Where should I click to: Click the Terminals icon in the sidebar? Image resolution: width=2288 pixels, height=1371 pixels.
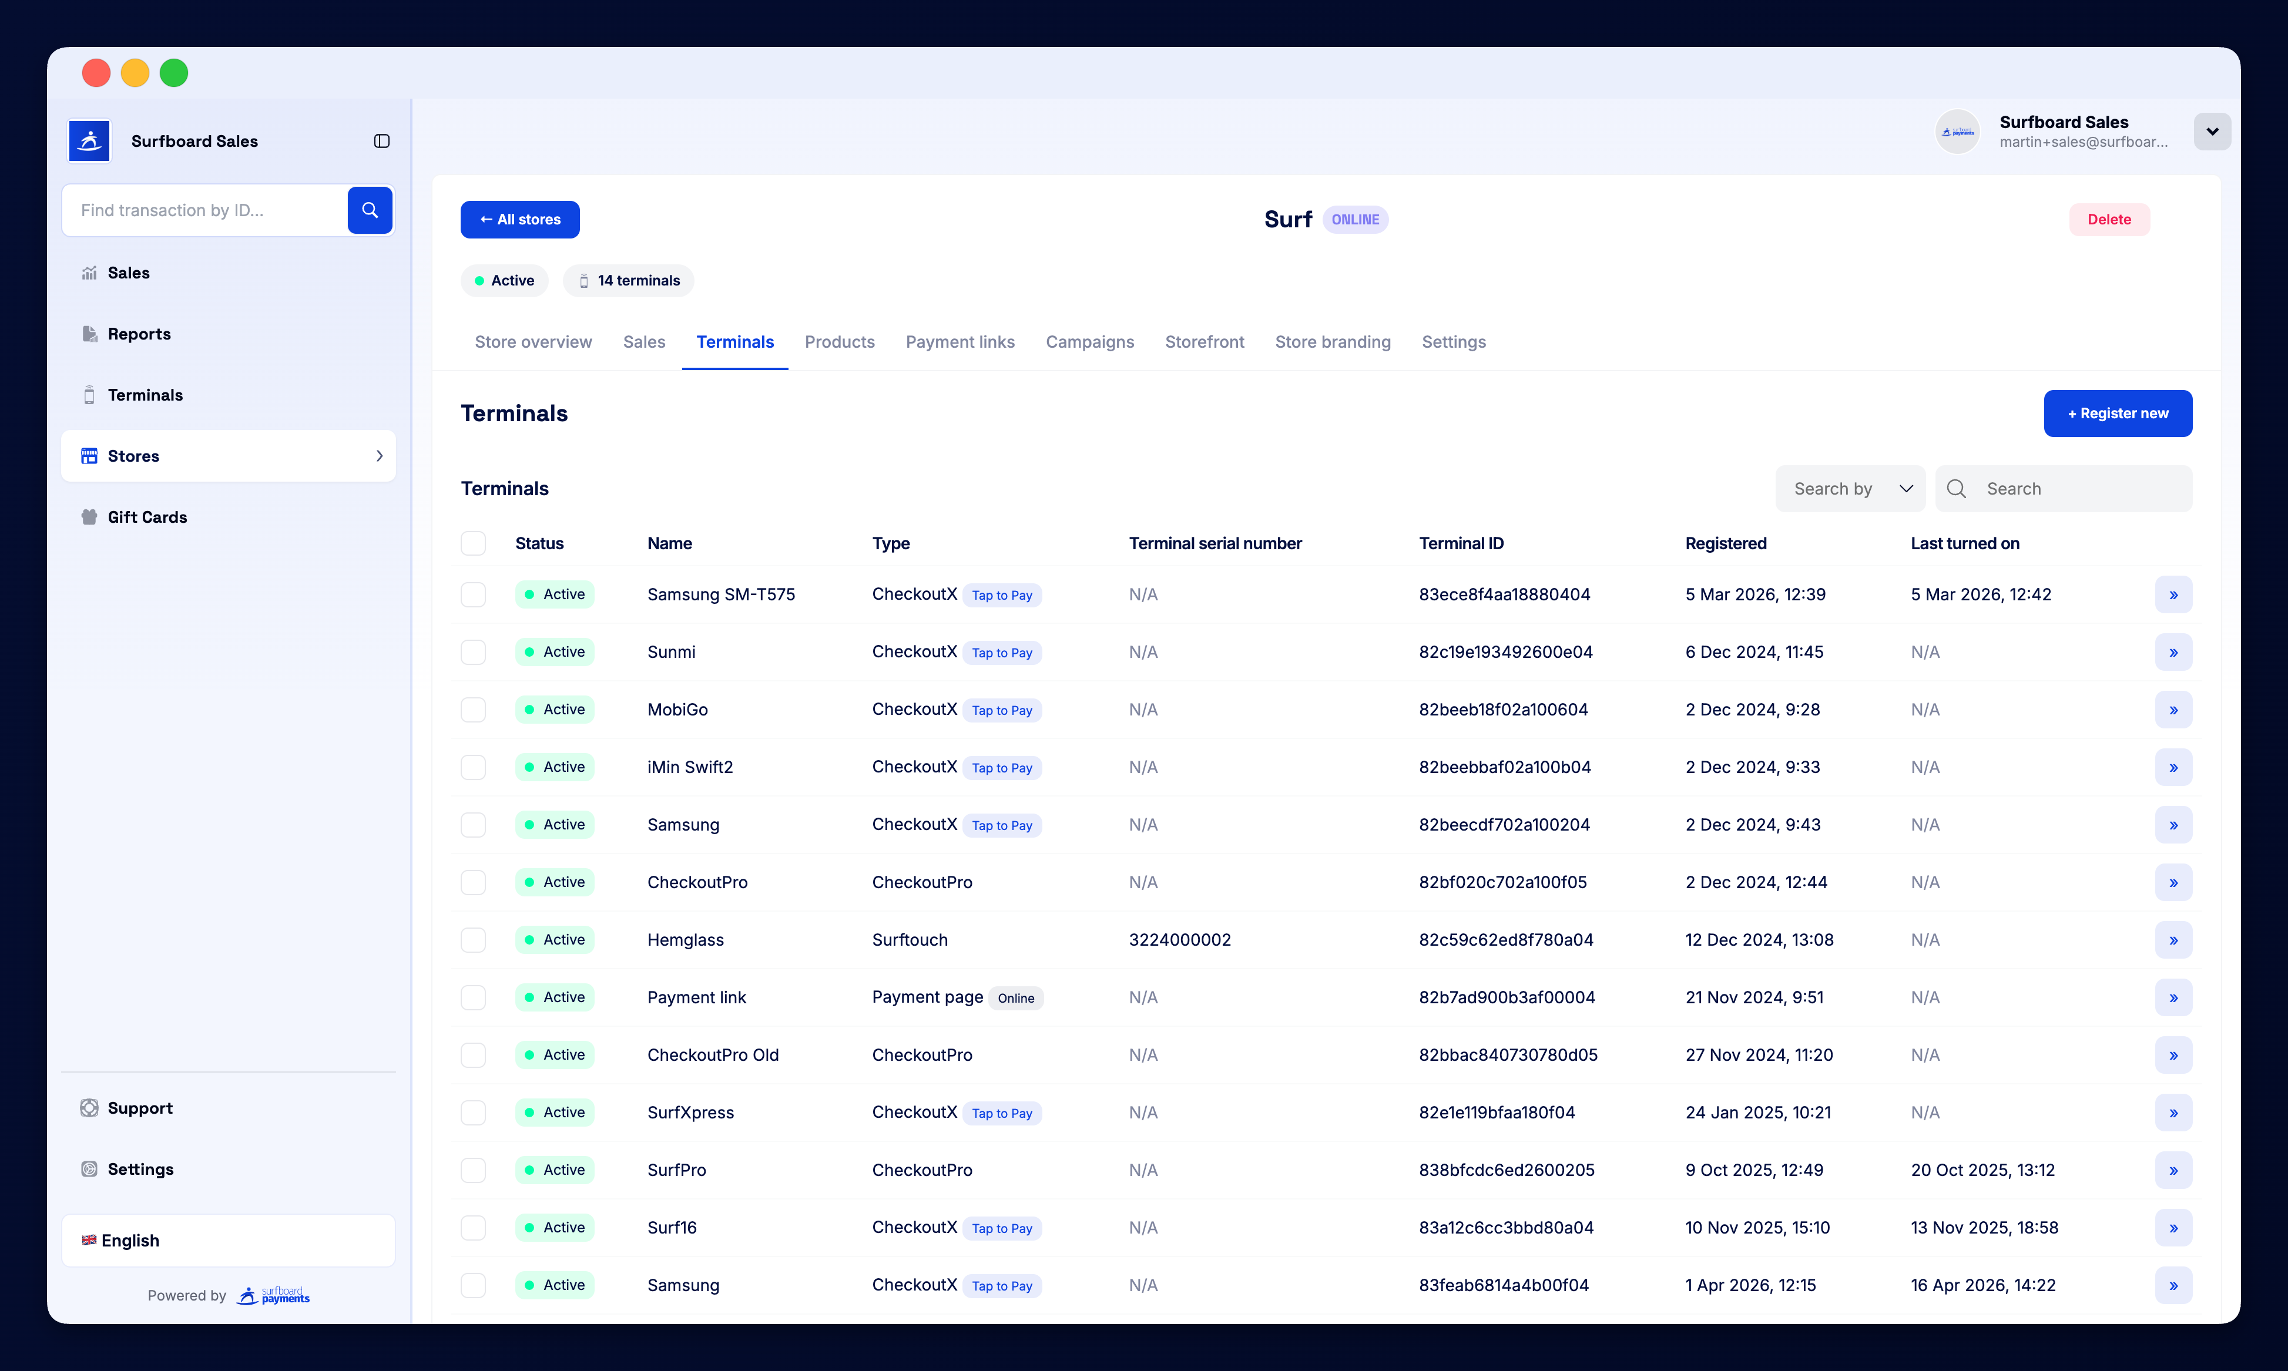coord(89,395)
